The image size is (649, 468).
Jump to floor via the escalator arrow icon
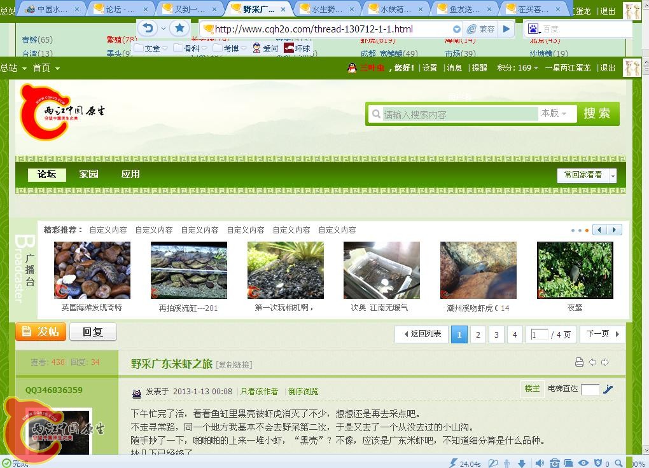tap(608, 389)
